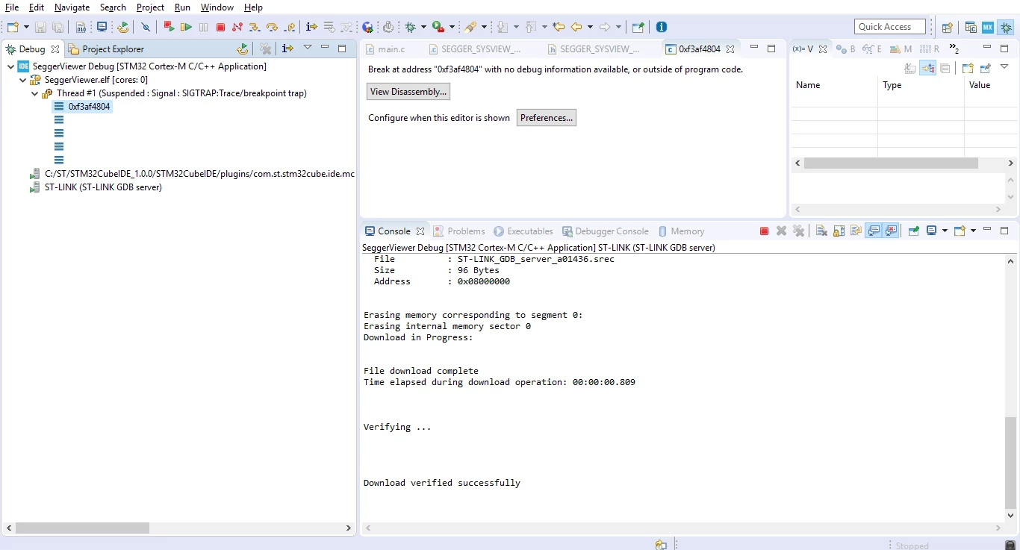1020x550 pixels.
Task: Click the Preferences button
Action: click(547, 118)
